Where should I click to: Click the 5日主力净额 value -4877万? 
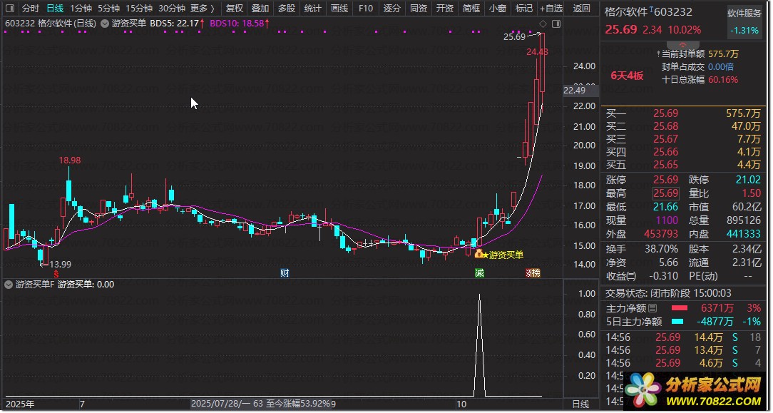tap(715, 322)
